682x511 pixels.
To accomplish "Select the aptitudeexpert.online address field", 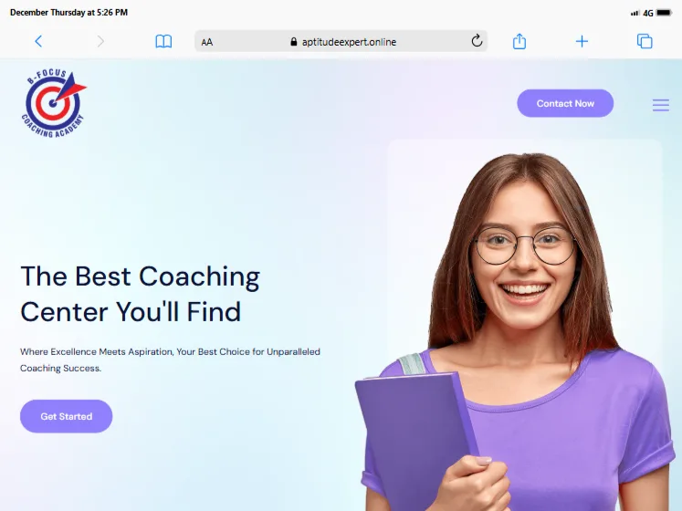I will (x=341, y=41).
